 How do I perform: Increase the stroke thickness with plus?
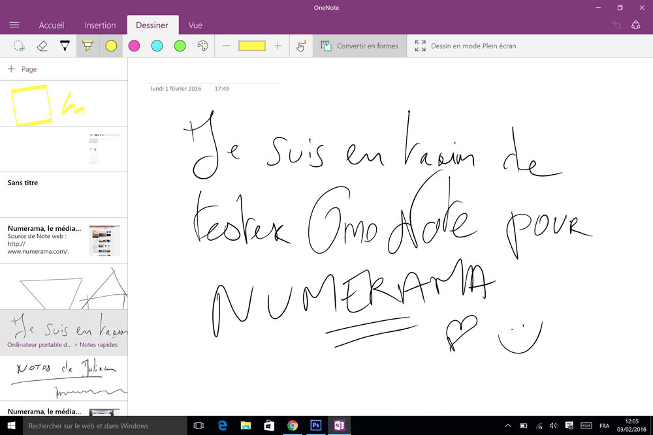[x=278, y=46]
